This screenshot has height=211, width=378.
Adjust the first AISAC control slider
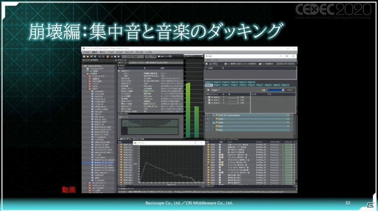coord(233,97)
